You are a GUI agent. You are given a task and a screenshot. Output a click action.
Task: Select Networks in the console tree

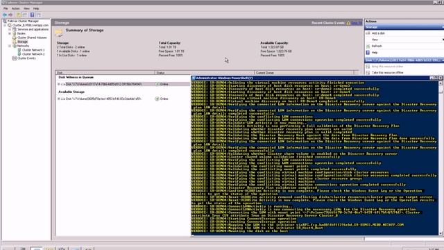(x=23, y=46)
